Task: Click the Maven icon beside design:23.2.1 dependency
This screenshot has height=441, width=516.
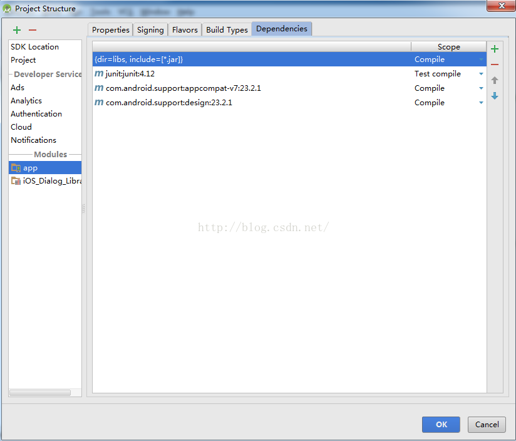Action: [99, 102]
